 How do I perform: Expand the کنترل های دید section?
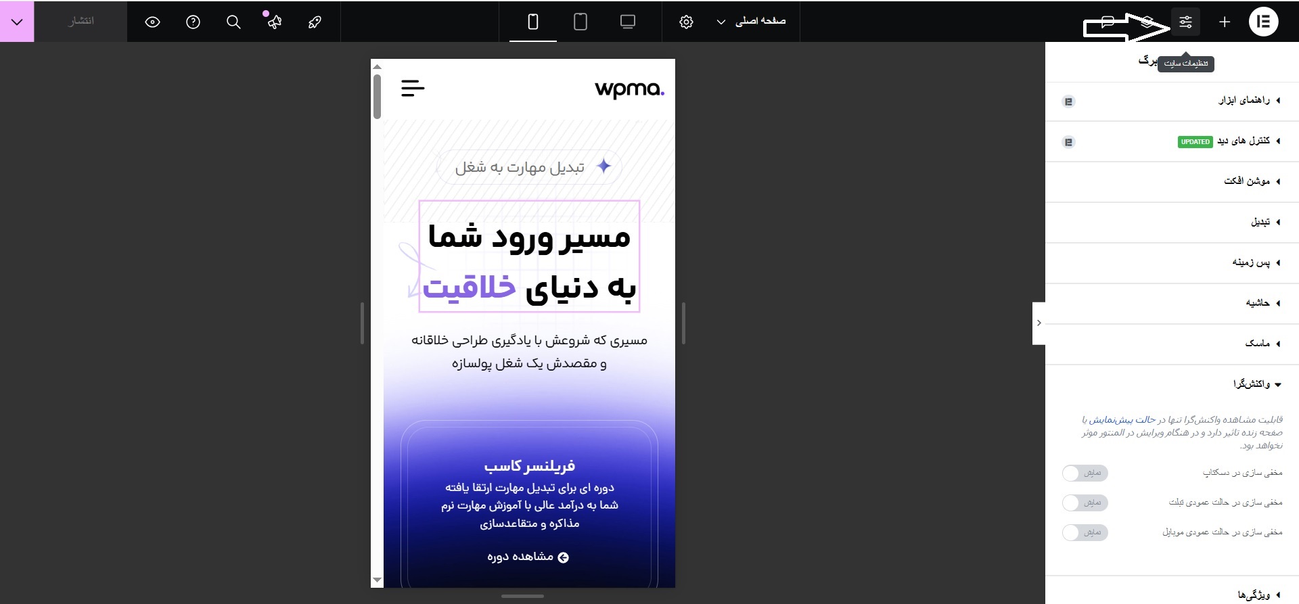(1172, 141)
